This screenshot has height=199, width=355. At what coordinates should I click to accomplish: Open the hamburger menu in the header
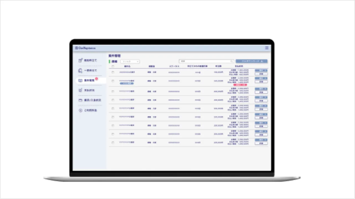(x=267, y=48)
